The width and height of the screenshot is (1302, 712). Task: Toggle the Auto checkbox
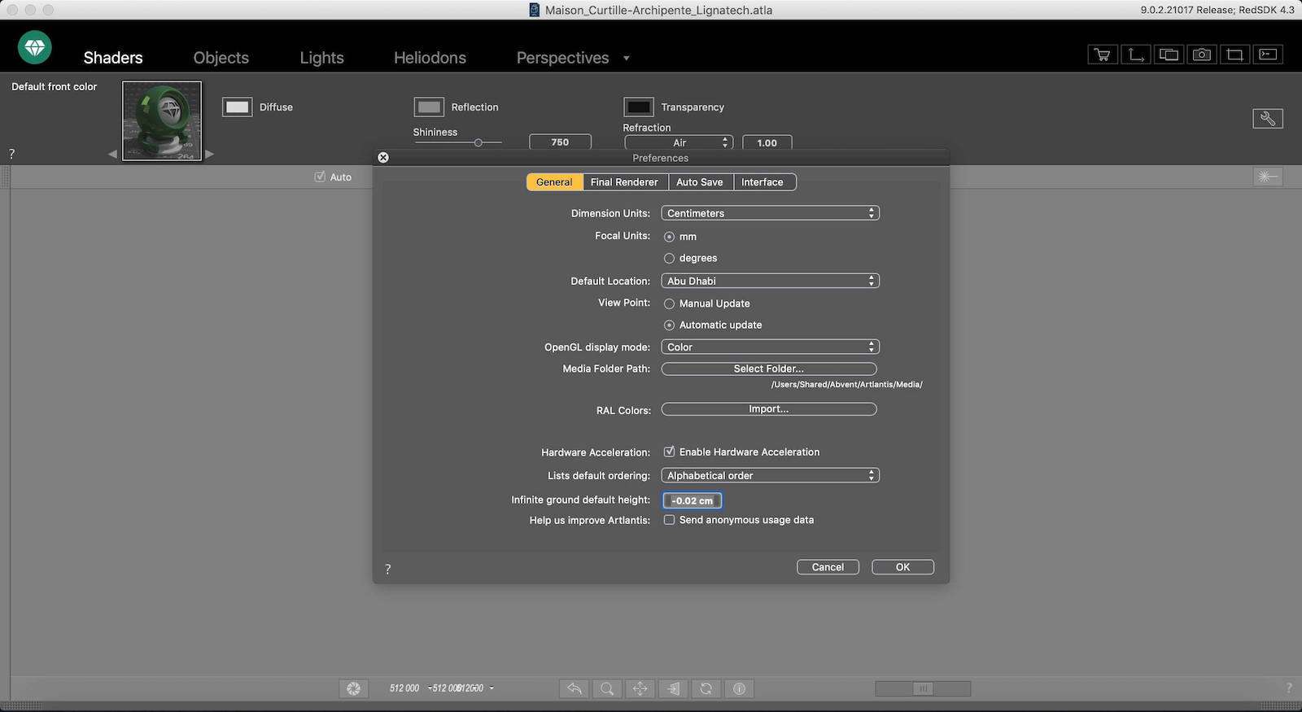[320, 177]
